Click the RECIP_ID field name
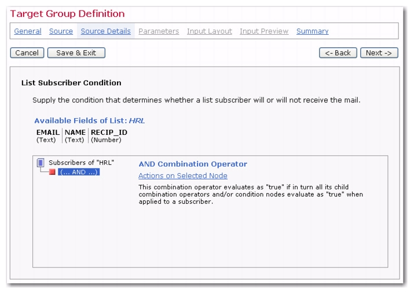 (x=109, y=133)
